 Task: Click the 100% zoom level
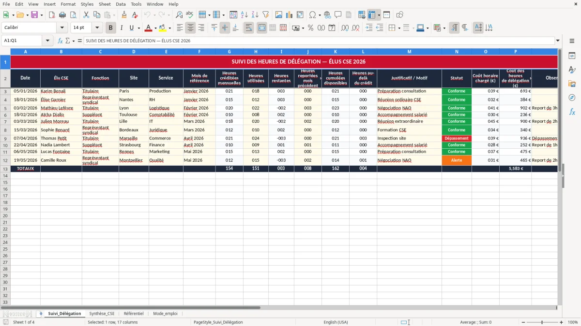pos(572,322)
